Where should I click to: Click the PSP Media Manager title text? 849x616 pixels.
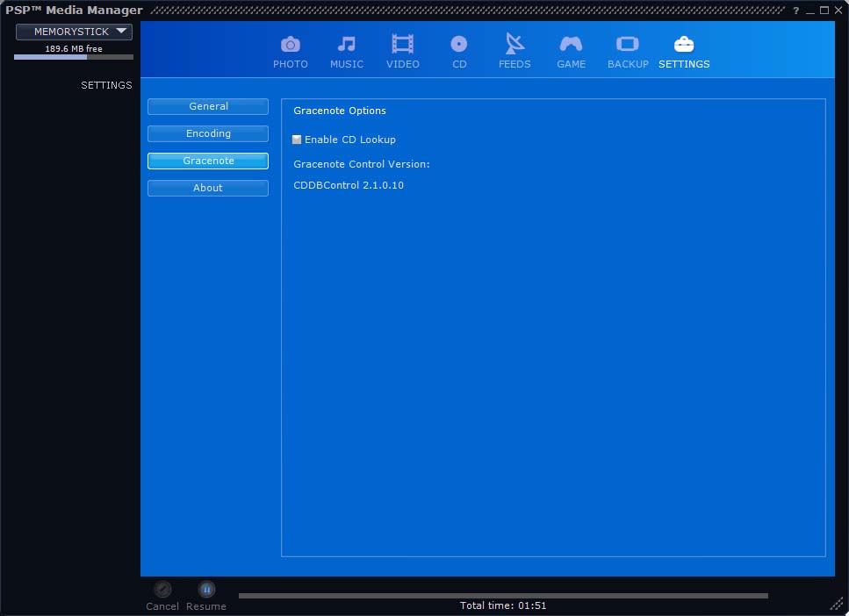point(74,11)
